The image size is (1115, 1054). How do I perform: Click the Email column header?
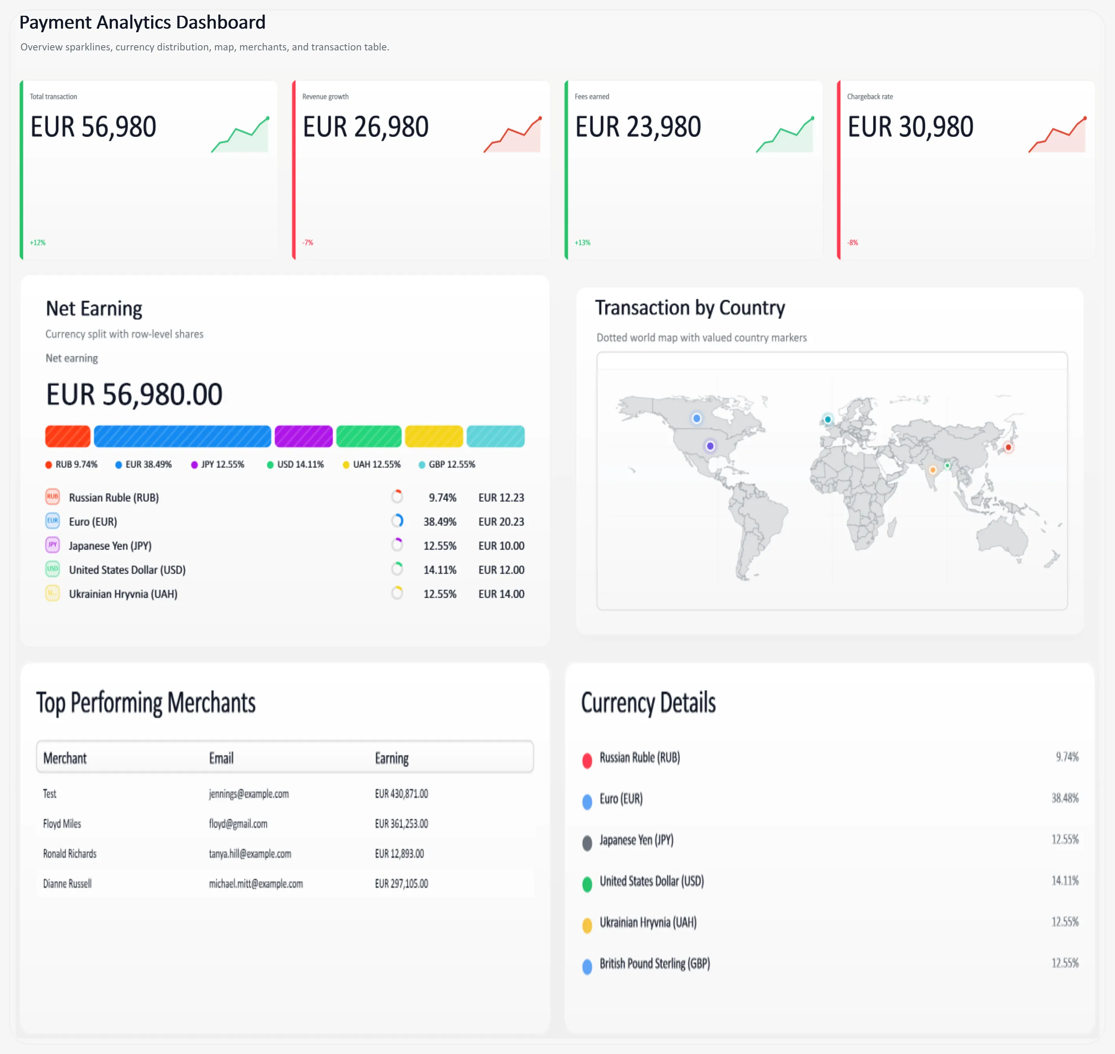[221, 758]
